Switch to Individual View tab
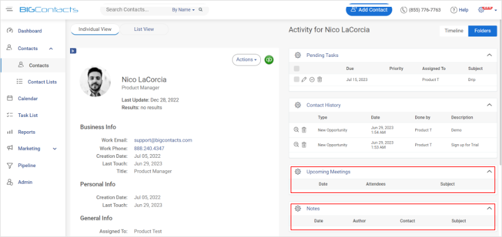The height and width of the screenshot is (237, 502). pos(95,29)
